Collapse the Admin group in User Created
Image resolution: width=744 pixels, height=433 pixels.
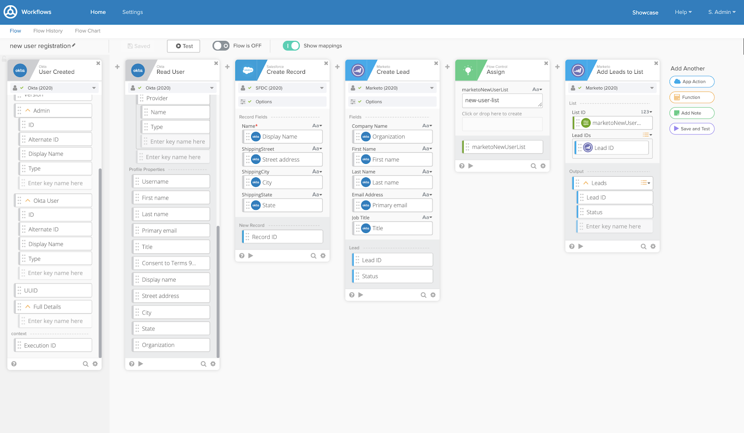[x=28, y=110]
